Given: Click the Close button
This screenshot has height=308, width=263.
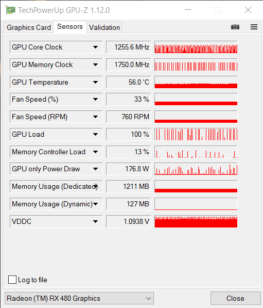Looking at the screenshot, I should click(235, 298).
